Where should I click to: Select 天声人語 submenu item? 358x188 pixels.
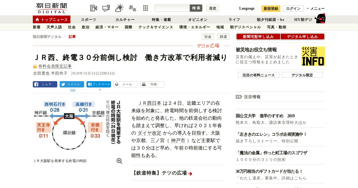54,27
